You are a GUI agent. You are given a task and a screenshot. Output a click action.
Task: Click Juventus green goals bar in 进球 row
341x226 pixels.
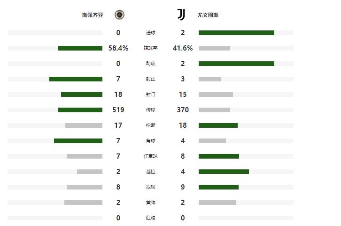(x=236, y=33)
